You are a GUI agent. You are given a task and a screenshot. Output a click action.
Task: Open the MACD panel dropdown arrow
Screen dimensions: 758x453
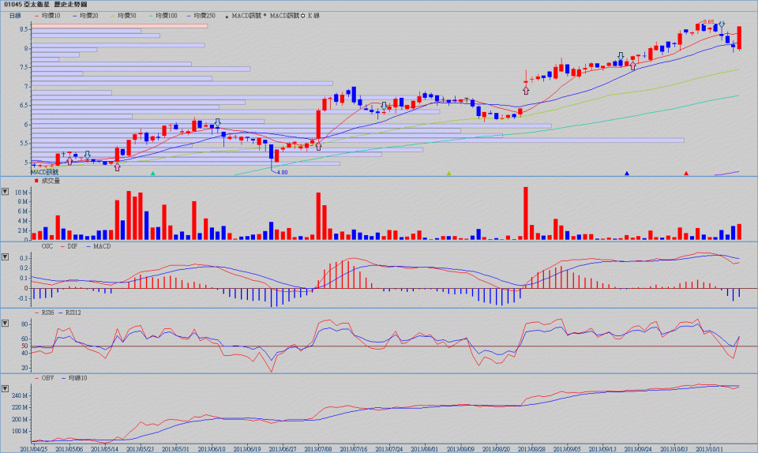click(6, 257)
